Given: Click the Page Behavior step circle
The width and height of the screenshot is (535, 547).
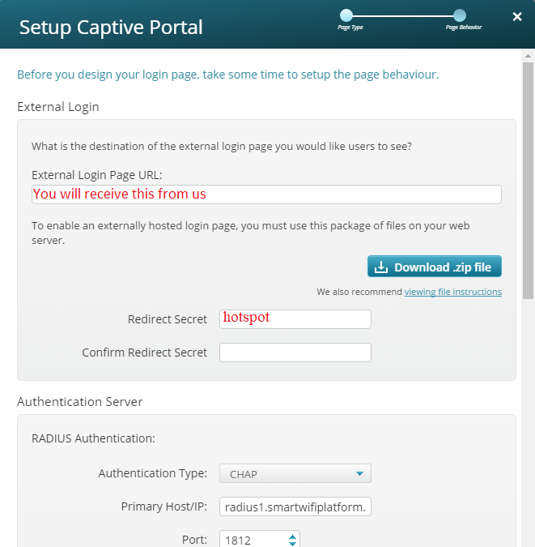Looking at the screenshot, I should 460,15.
